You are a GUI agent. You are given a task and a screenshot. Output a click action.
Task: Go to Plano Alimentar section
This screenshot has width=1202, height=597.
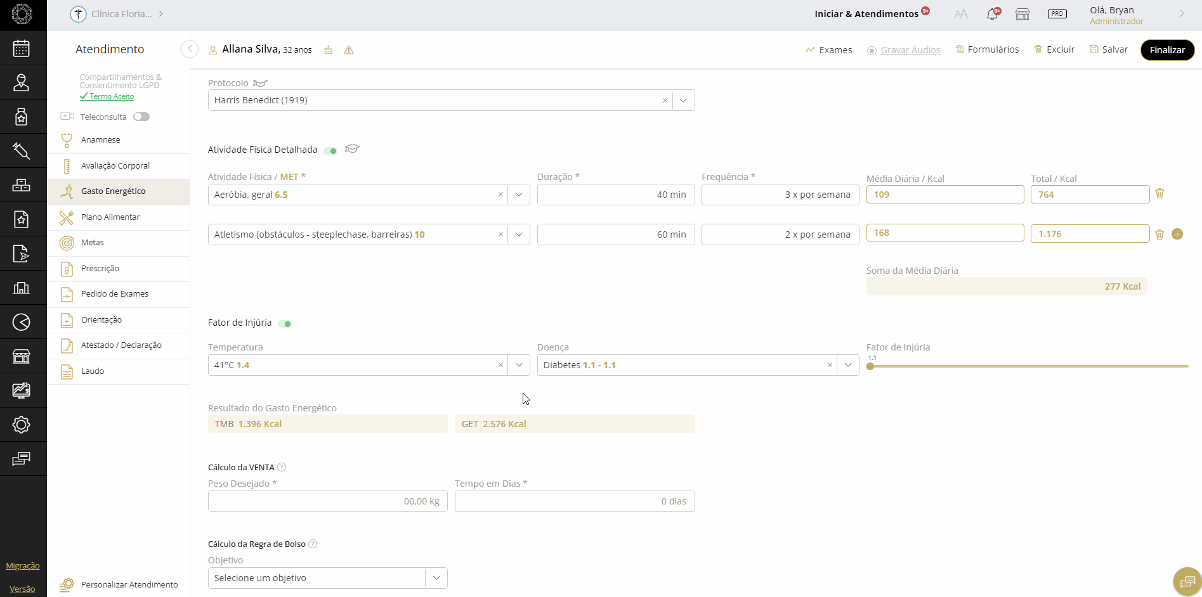click(x=110, y=217)
